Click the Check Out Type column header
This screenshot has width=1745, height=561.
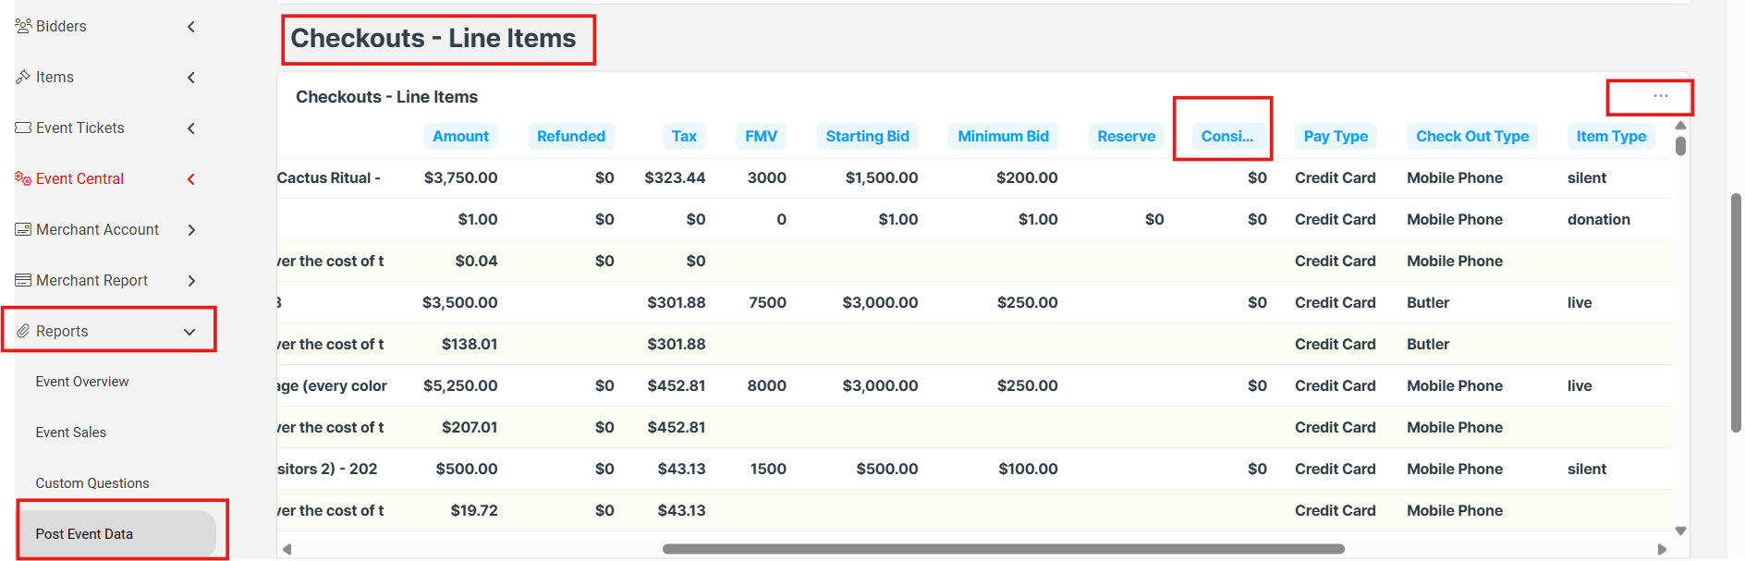click(x=1471, y=136)
